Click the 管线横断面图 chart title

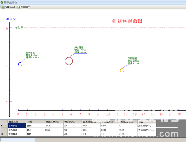[127, 21]
